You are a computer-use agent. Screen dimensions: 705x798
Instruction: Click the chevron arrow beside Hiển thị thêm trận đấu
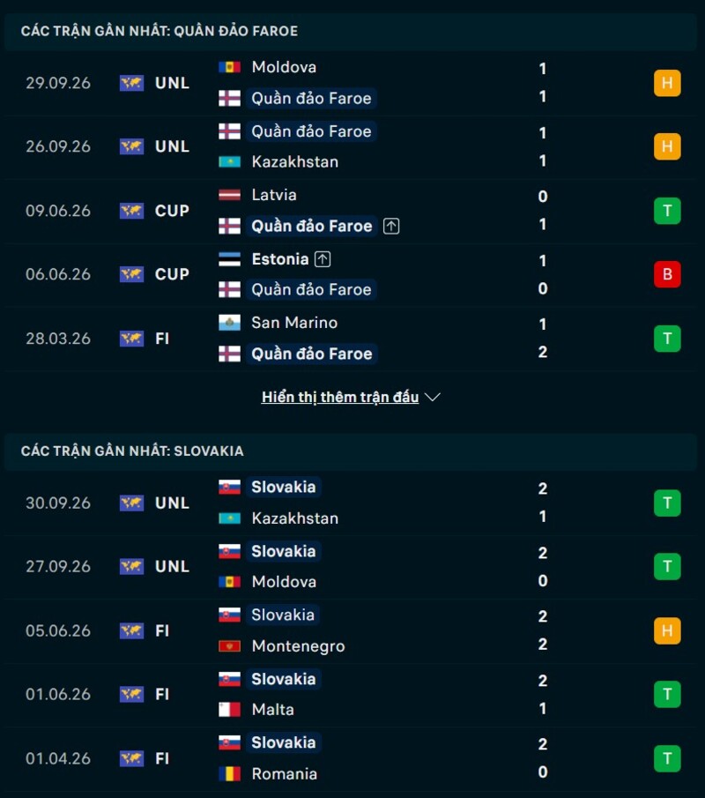click(433, 397)
